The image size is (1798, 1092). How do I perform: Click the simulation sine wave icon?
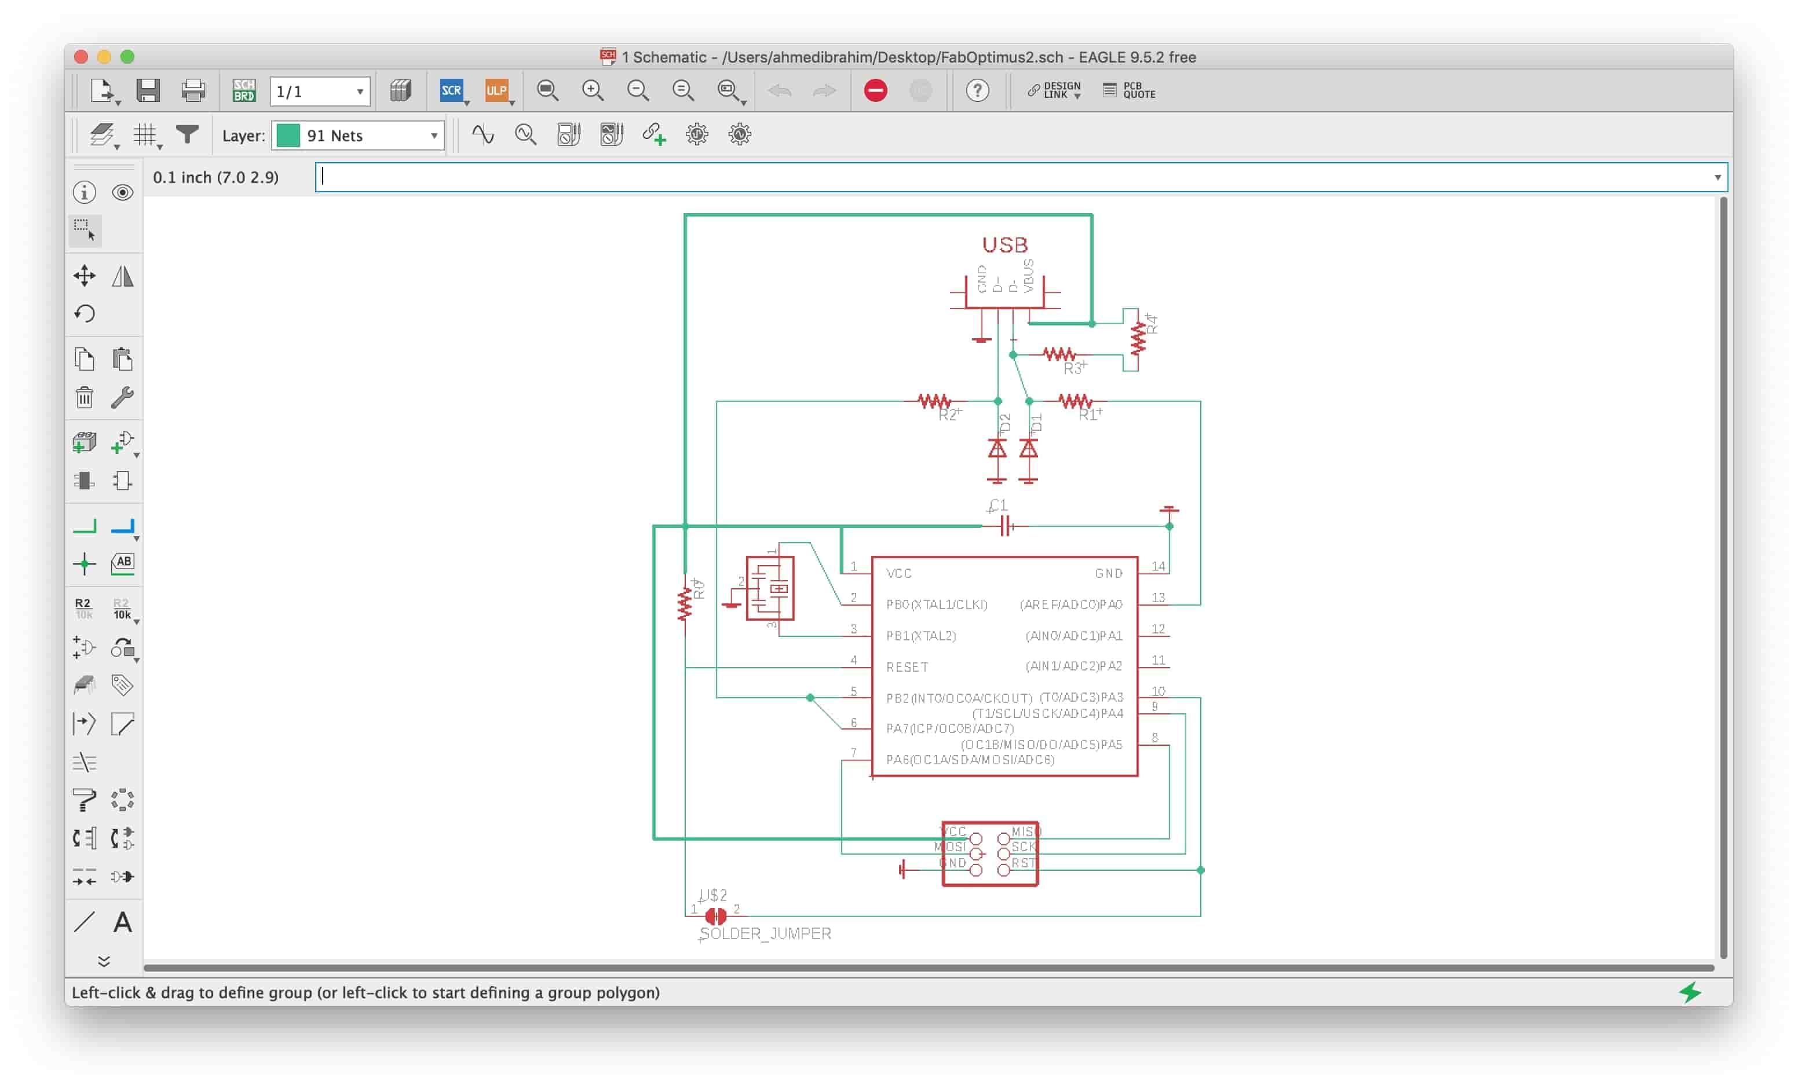pyautogui.click(x=483, y=134)
